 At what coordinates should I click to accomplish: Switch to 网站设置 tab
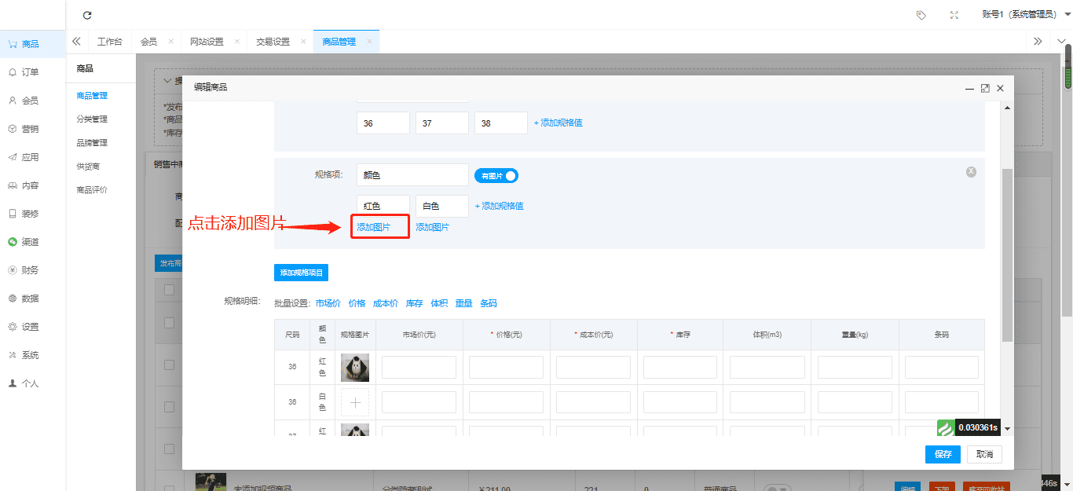pos(207,42)
